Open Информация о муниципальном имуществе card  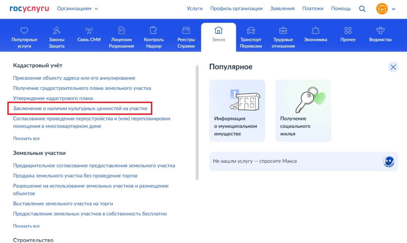coord(237,111)
